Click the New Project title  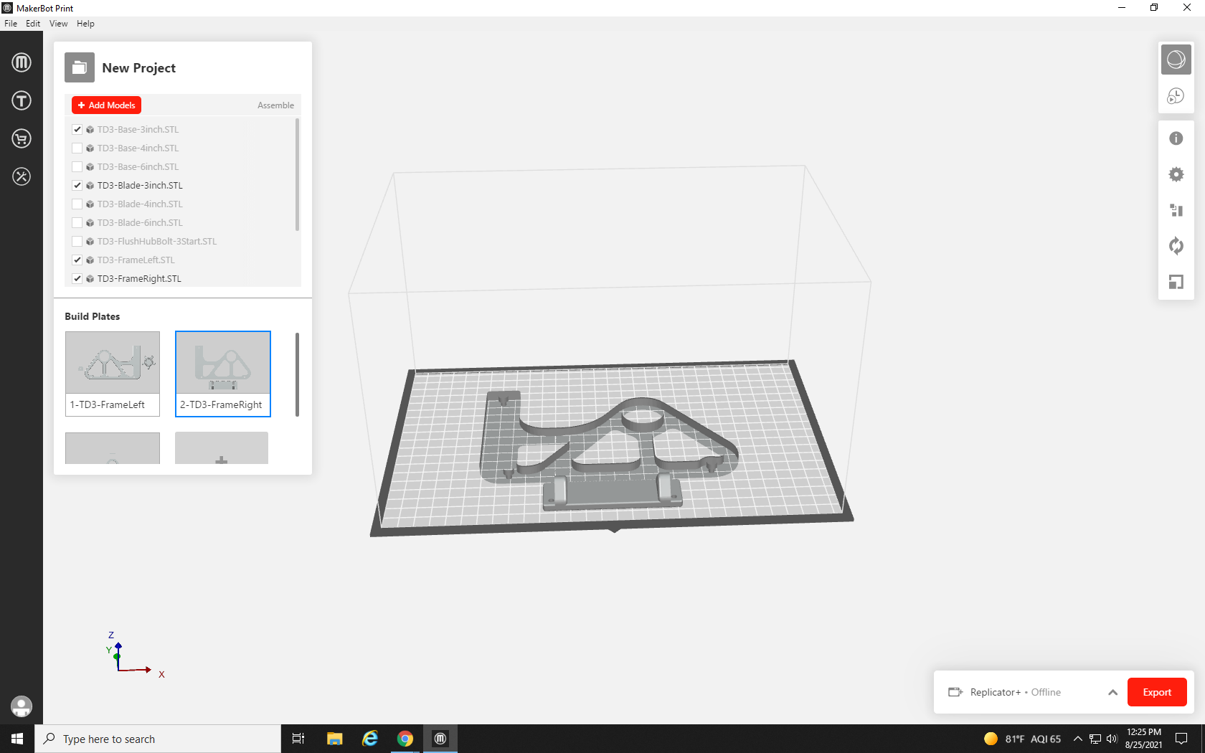(x=139, y=68)
